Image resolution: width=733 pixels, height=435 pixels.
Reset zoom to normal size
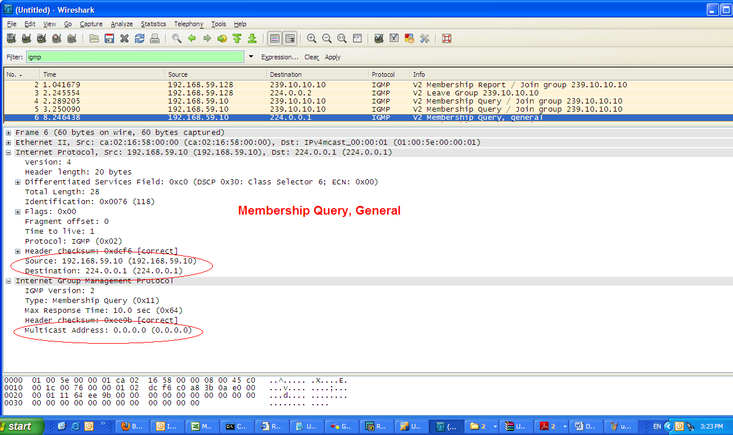[x=342, y=38]
